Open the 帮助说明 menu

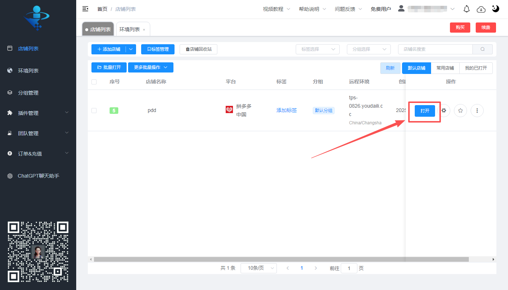pos(310,9)
